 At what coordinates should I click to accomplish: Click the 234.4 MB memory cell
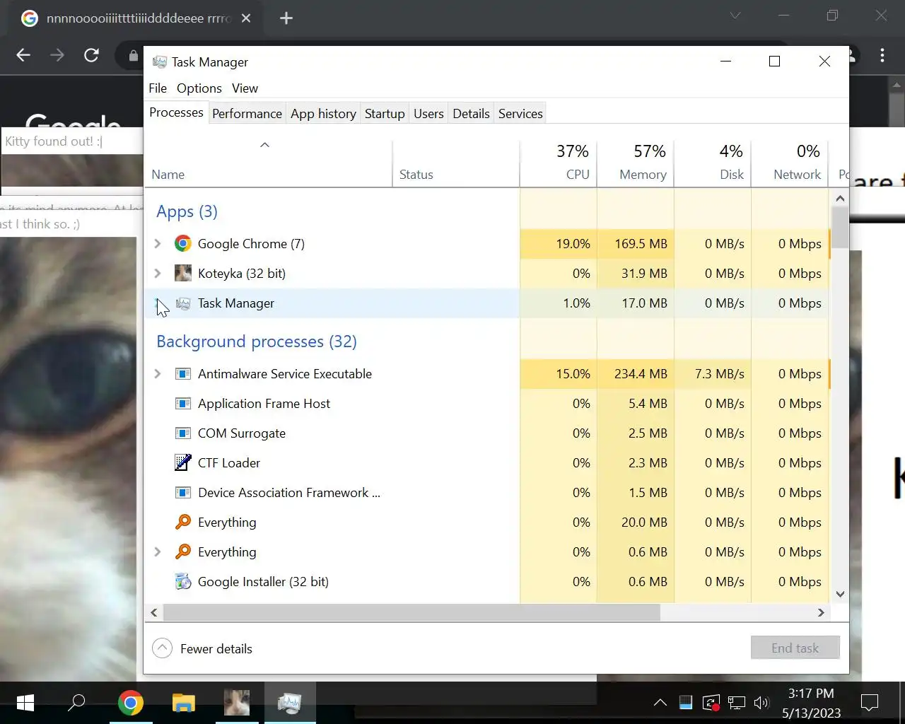pos(636,373)
